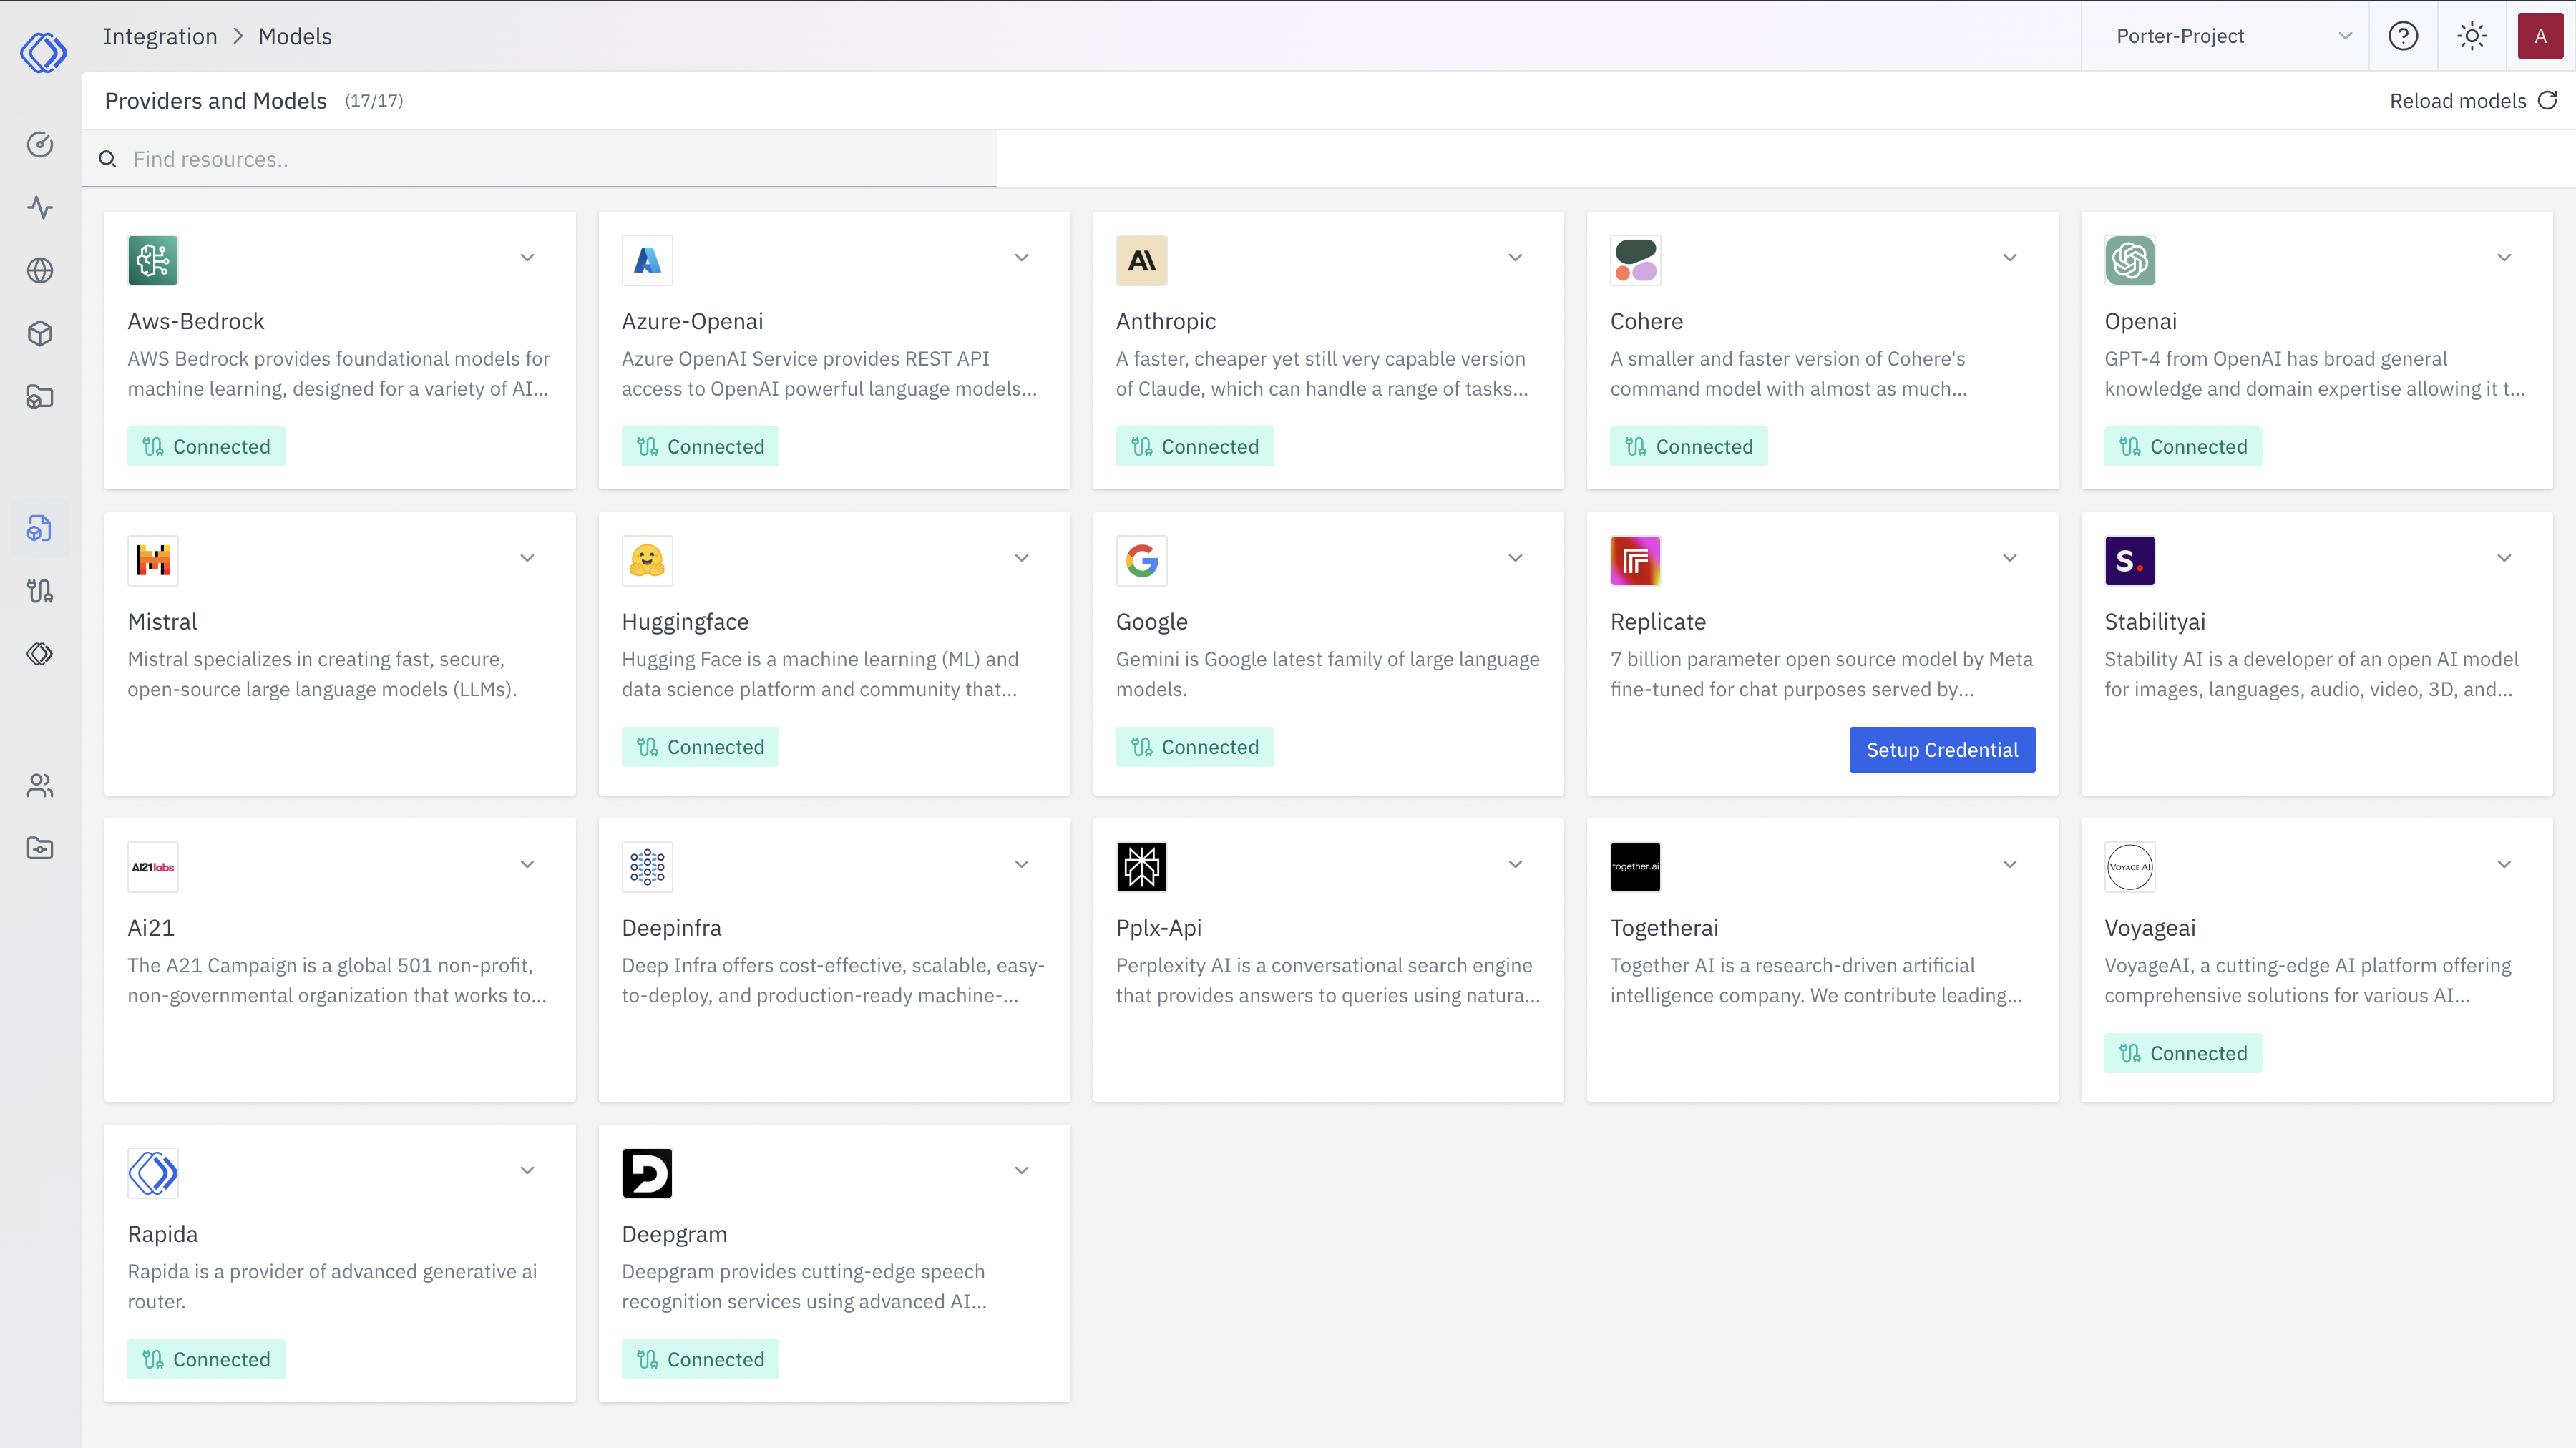Select the activity pulse icon in sidebar
The image size is (2576, 1448).
point(40,208)
